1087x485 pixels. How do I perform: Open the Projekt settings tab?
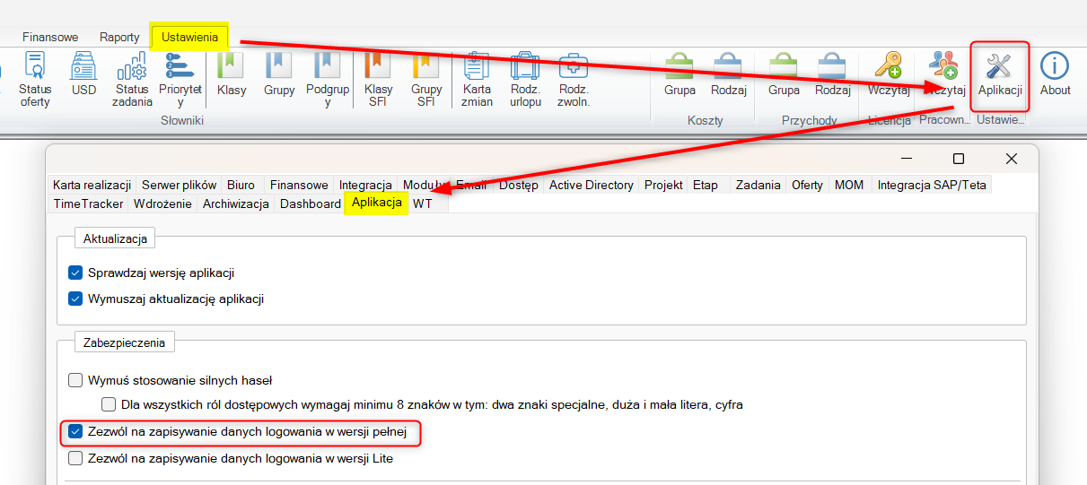[x=663, y=185]
